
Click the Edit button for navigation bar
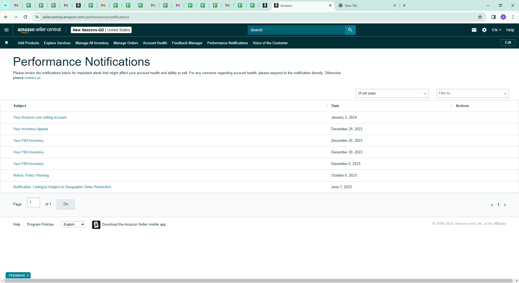[x=508, y=43]
